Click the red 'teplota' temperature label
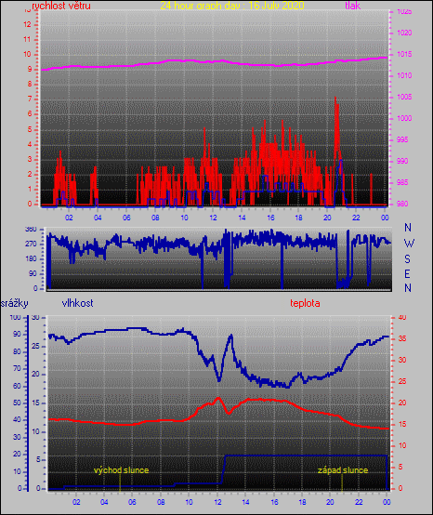The height and width of the screenshot is (515, 433). pyautogui.click(x=305, y=303)
